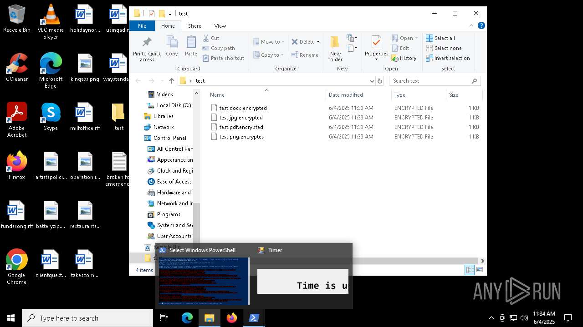Open the File tab
The image size is (583, 327).
pos(142,26)
